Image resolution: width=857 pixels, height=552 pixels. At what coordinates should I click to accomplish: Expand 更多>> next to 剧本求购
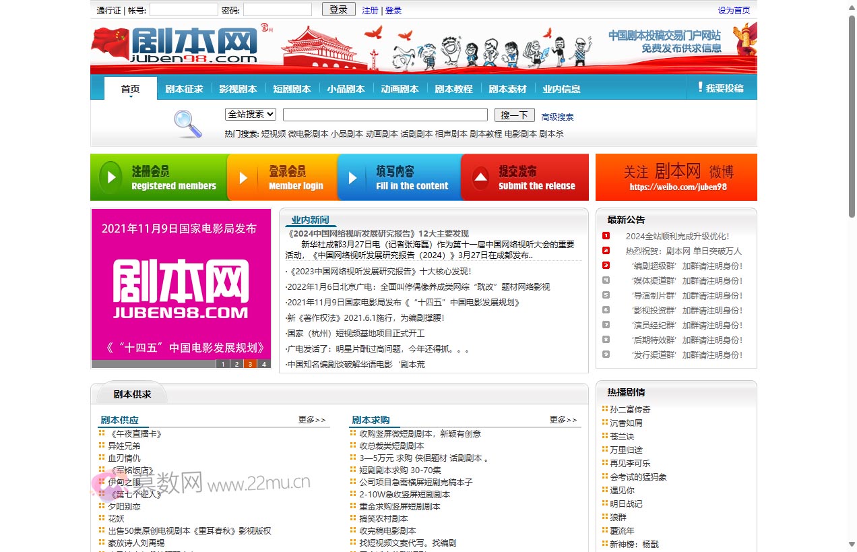pos(563,420)
